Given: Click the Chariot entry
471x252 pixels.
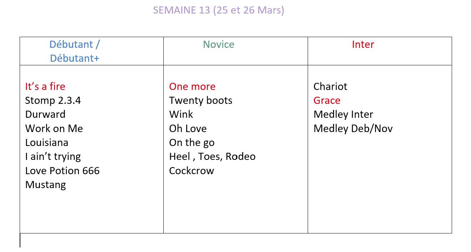Looking at the screenshot, I should pyautogui.click(x=330, y=86).
